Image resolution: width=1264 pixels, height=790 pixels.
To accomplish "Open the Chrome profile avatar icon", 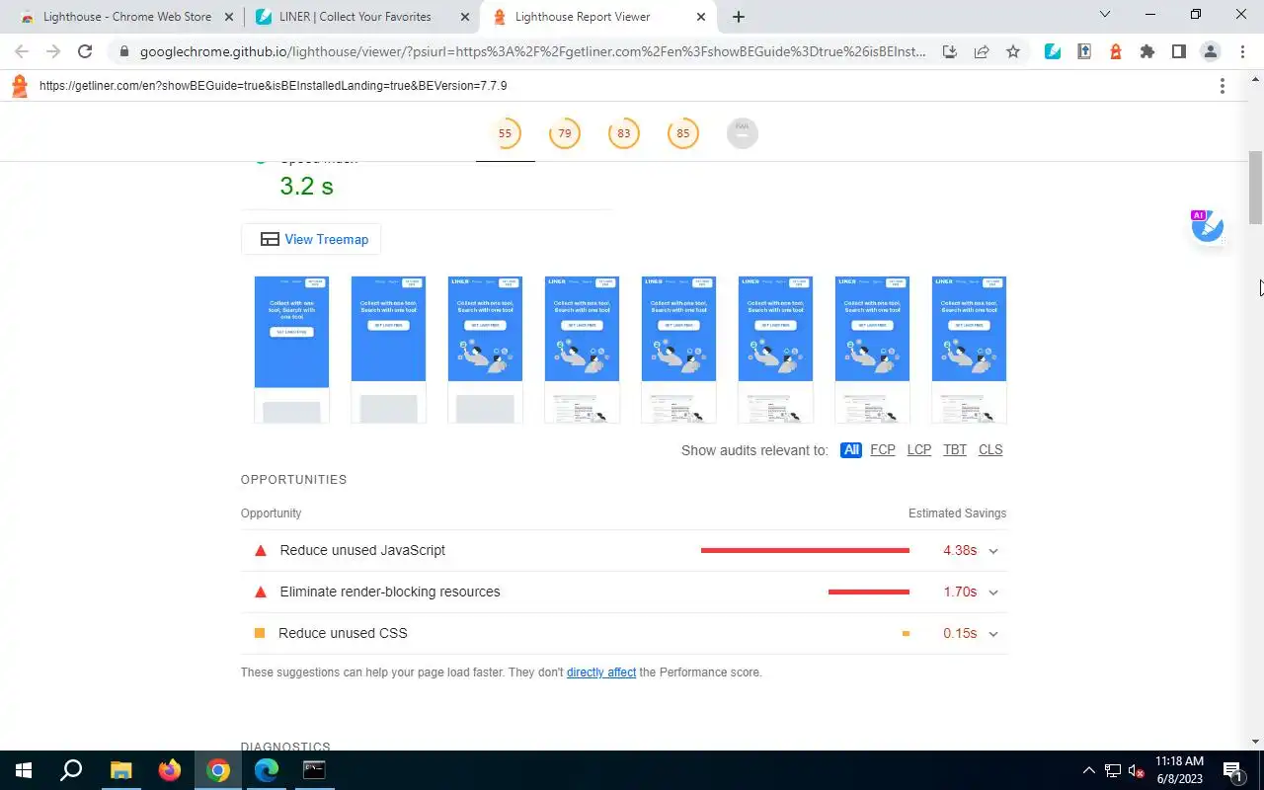I will click(1211, 51).
